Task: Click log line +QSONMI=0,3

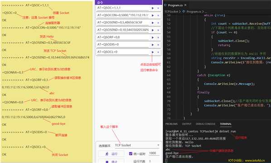Action: (x=12, y=72)
